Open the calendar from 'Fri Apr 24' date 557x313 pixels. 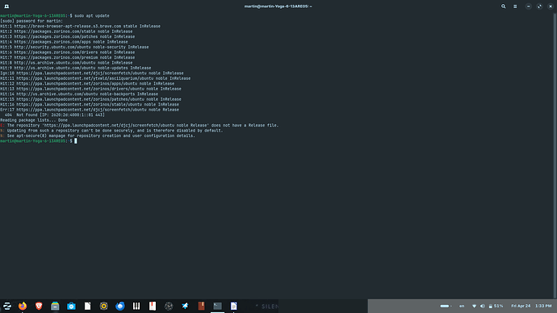(521, 306)
